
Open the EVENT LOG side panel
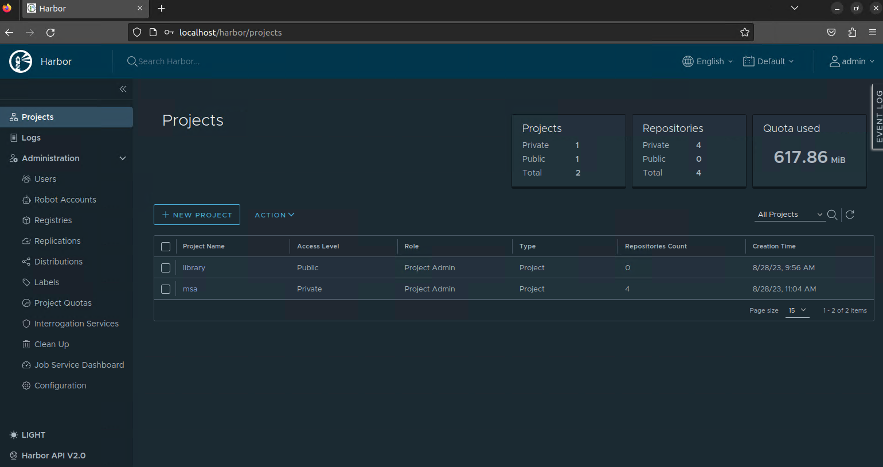pos(878,117)
